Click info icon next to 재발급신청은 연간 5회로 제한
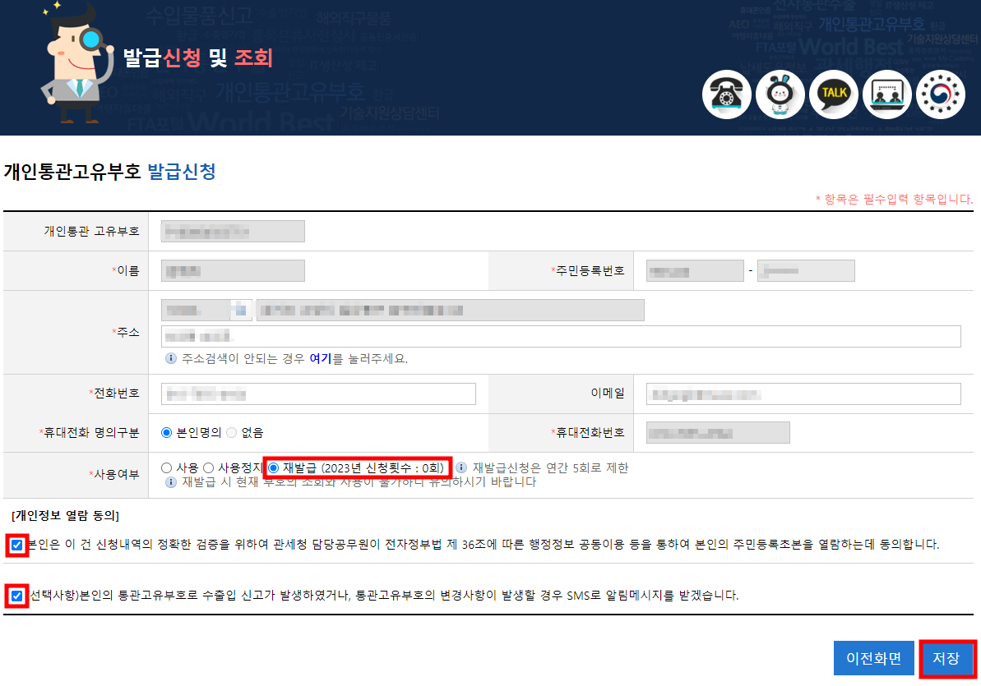This screenshot has width=981, height=686. (461, 467)
